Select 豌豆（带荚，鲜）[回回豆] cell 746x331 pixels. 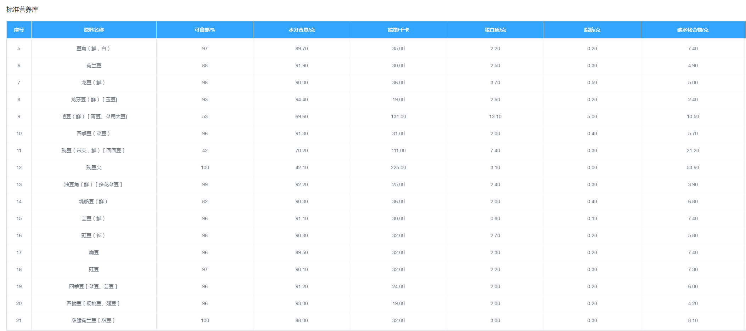pos(94,150)
